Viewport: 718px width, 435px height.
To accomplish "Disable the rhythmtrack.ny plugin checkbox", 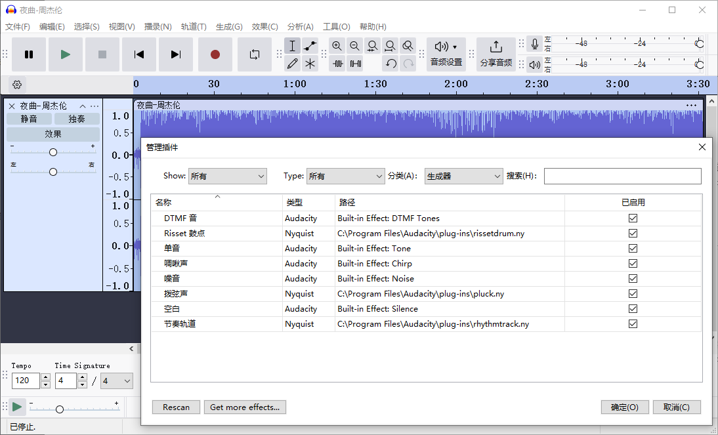I will point(633,324).
